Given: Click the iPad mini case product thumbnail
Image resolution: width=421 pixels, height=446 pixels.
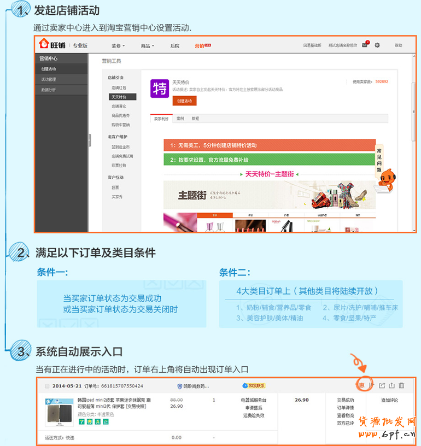Looking at the screenshot, I should tap(59, 413).
